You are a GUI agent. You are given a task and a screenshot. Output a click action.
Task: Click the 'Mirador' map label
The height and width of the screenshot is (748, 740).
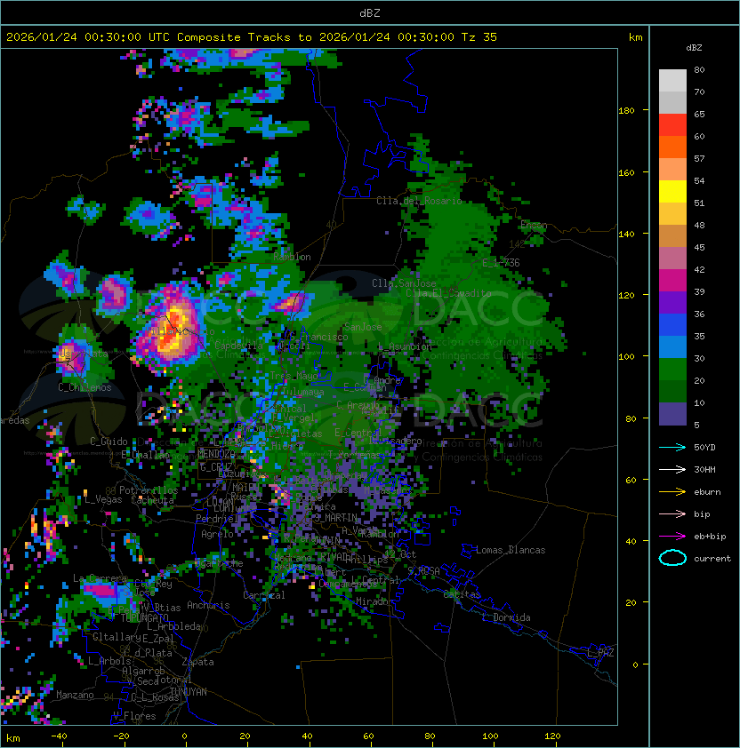tap(375, 601)
